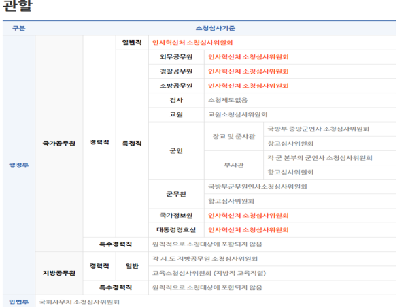Select 인사혁신처 소청심사위원회 in the 일반직 row
Screen dimensions: 408x307
coord(192,42)
